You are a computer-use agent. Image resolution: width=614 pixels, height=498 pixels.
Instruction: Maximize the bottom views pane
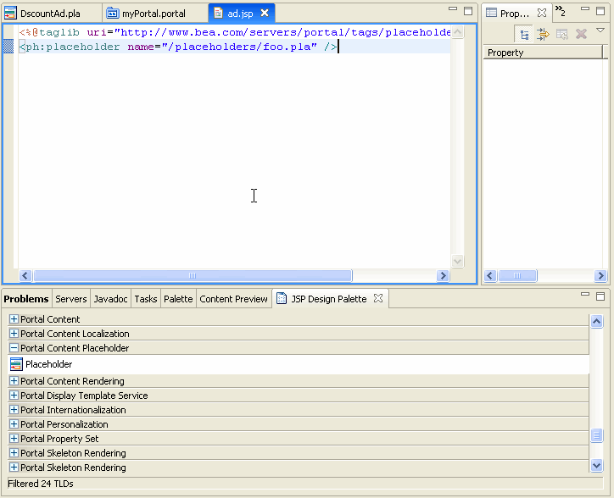(600, 296)
